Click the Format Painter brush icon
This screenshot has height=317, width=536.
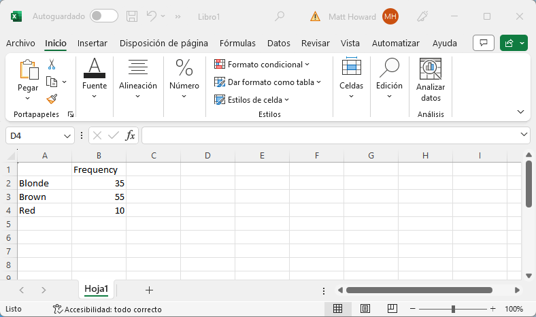(x=52, y=98)
